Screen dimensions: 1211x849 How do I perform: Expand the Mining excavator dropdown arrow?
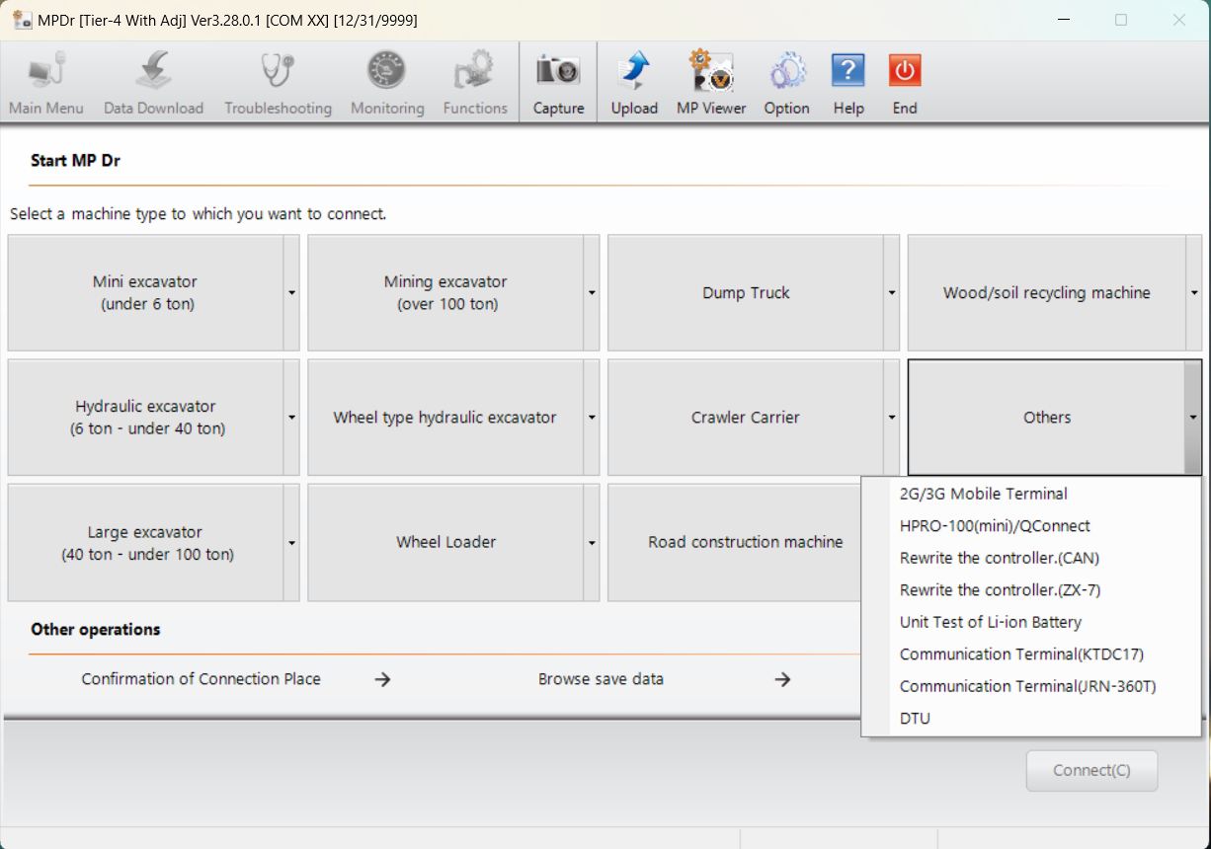point(592,293)
